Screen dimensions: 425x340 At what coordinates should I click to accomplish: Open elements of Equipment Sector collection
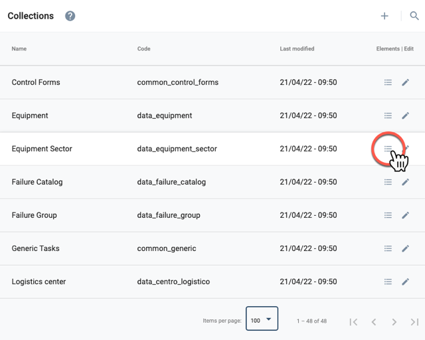tap(388, 149)
